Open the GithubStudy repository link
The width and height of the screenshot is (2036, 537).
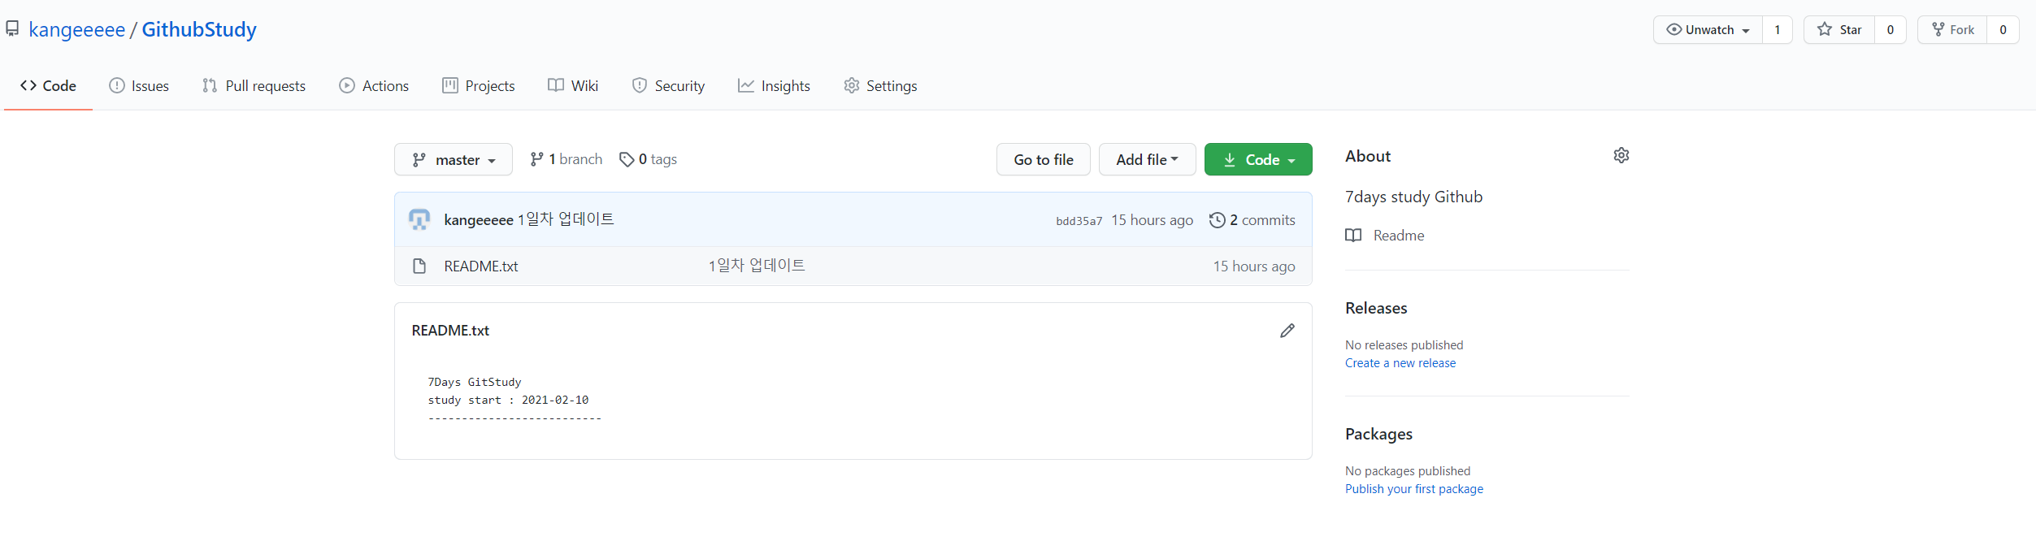(x=199, y=30)
